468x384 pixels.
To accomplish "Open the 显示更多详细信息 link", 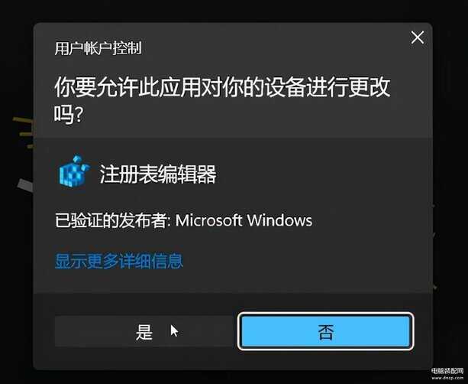I will [x=119, y=261].
